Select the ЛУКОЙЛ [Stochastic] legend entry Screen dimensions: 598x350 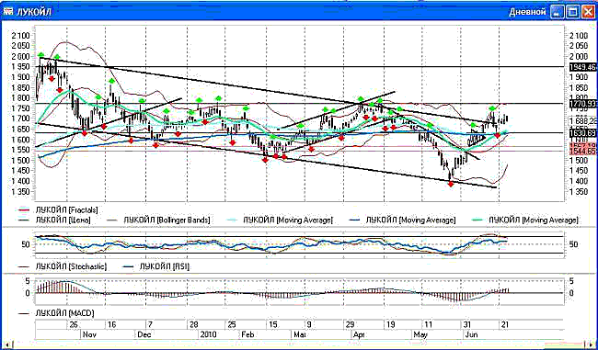click(x=63, y=266)
